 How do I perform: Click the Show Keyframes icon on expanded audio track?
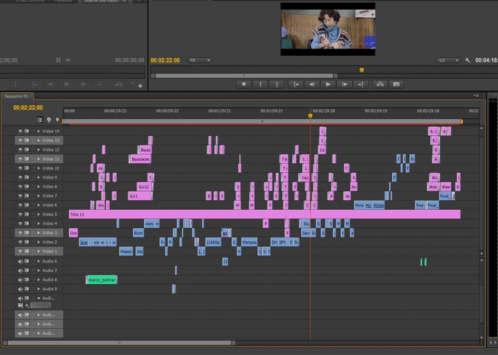click(x=21, y=306)
